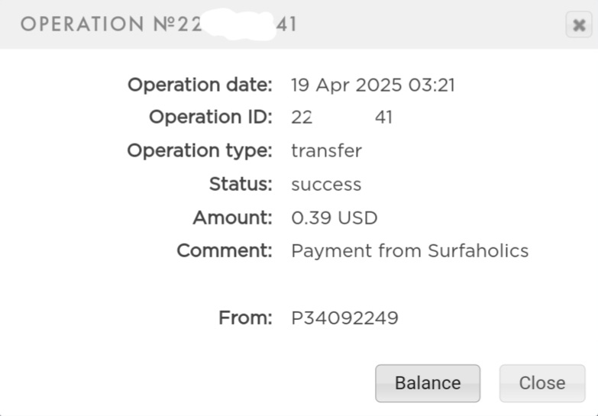Viewport: 598px width, 416px height.
Task: Dismiss dialog with the X icon
Action: click(x=579, y=24)
